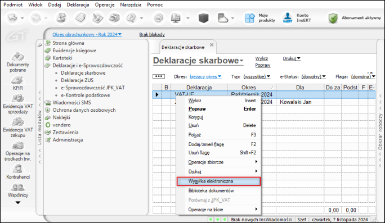Choose Usuń in the context menu
This screenshot has height=223, width=385.
(218, 125)
